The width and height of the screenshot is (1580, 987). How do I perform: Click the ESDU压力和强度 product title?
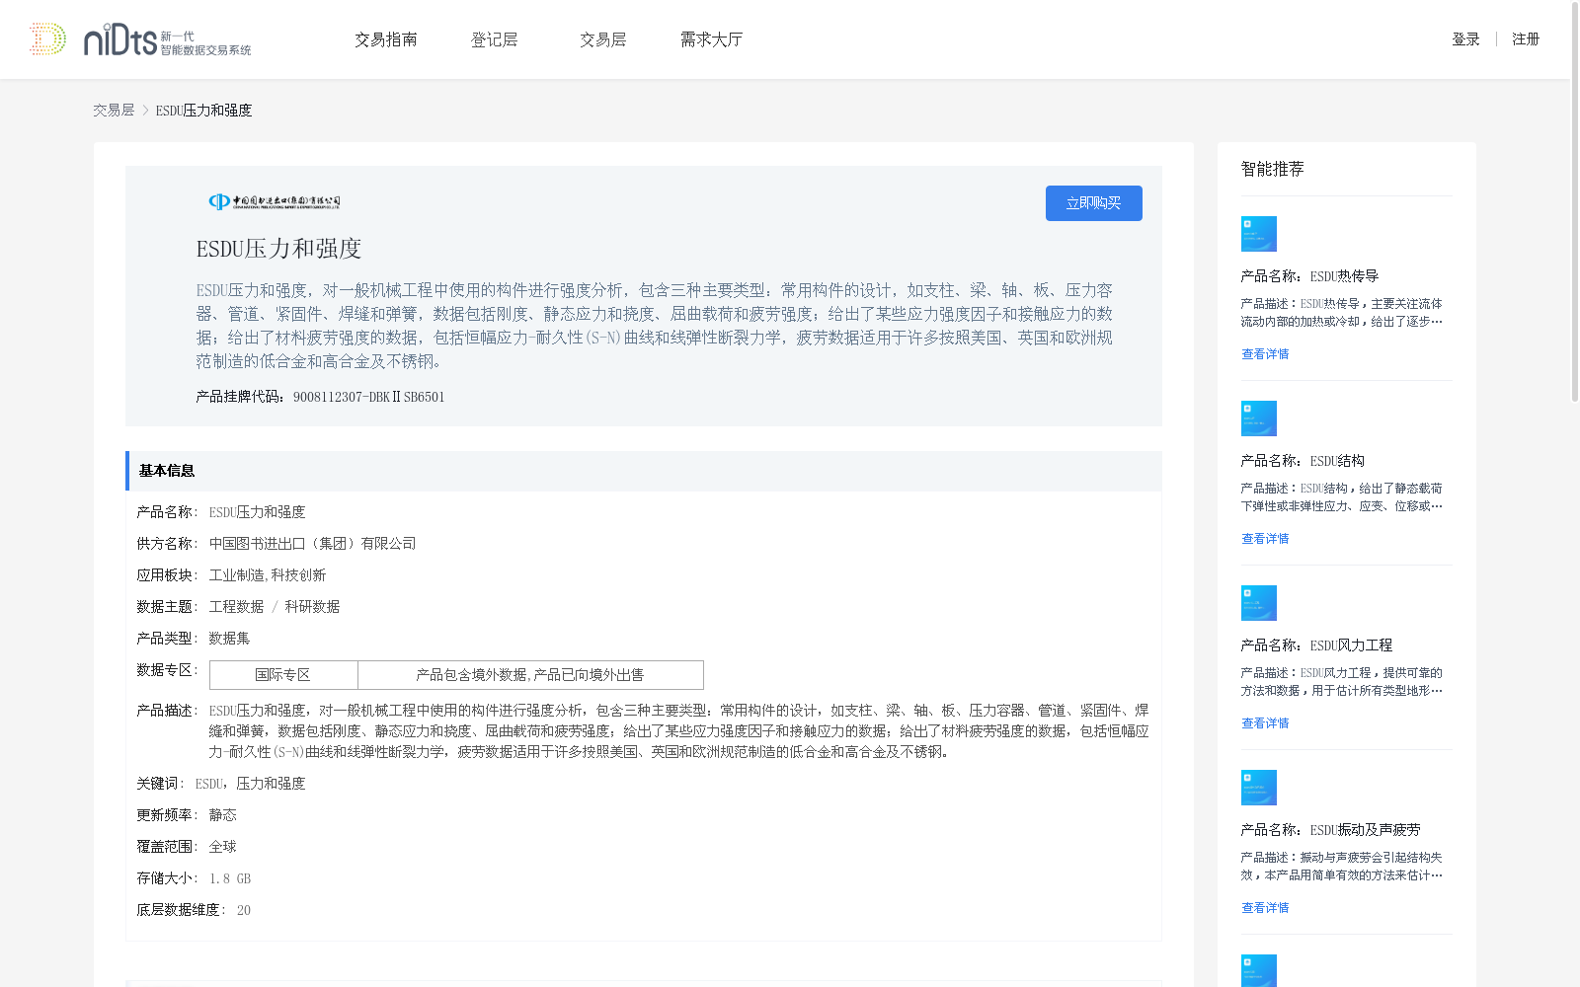[x=278, y=249]
